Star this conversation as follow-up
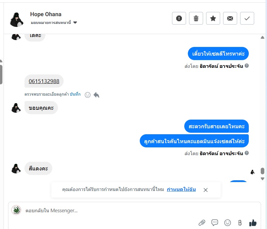Image resolution: width=267 pixels, height=229 pixels. click(x=213, y=18)
